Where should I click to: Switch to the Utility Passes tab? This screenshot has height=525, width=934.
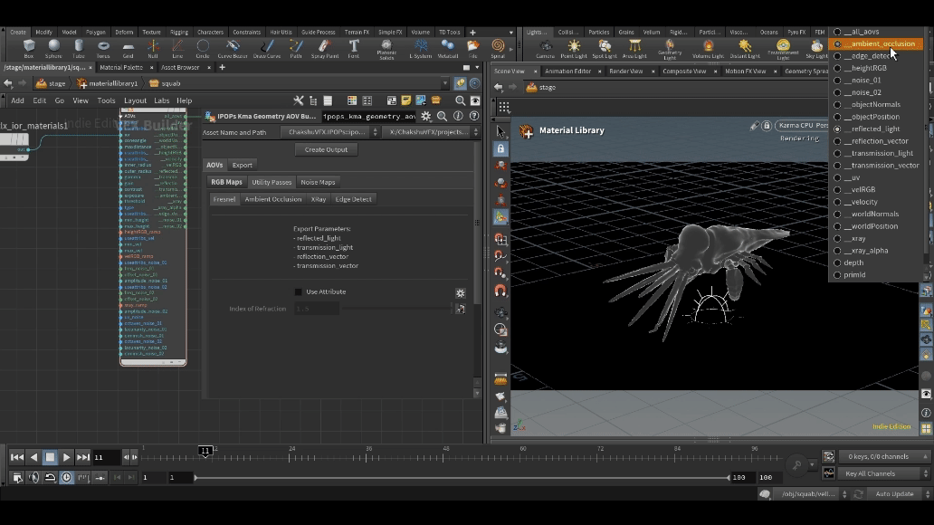(272, 182)
